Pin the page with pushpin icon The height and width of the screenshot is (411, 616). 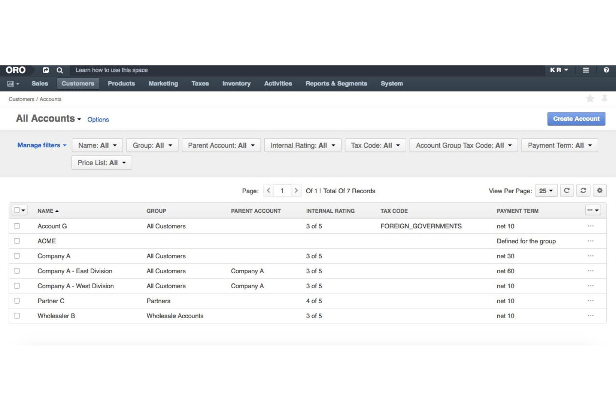(604, 99)
